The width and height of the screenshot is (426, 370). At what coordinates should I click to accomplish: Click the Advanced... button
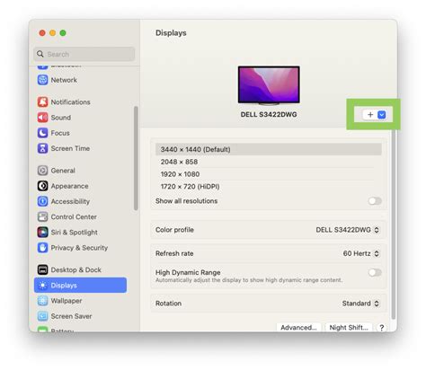298,328
